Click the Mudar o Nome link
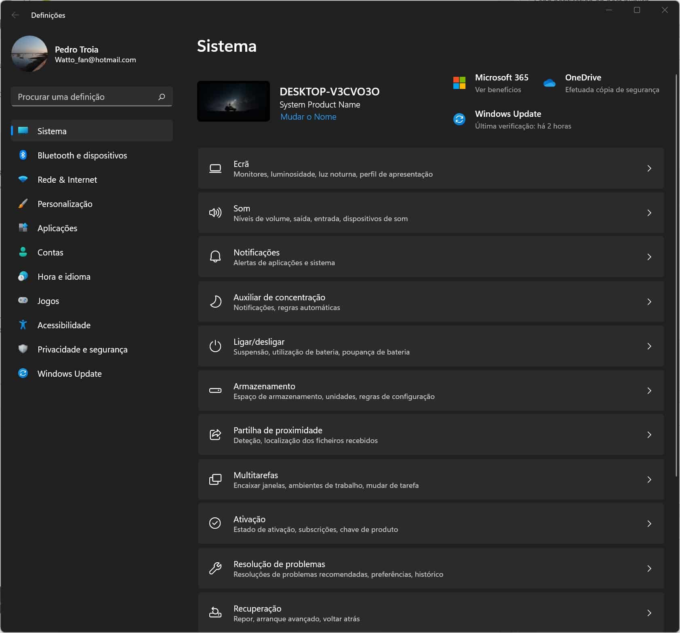 click(308, 117)
